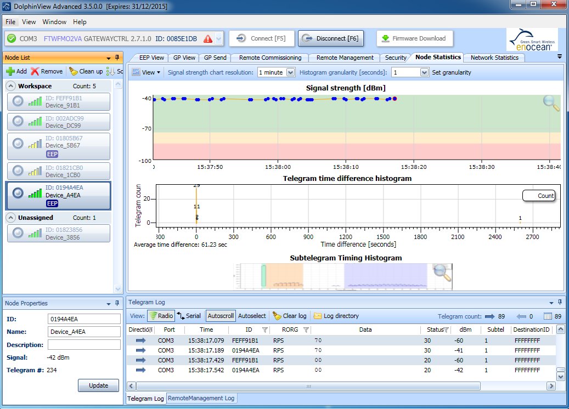Toggle the Autoscroll option
The width and height of the screenshot is (569, 409).
(x=221, y=316)
